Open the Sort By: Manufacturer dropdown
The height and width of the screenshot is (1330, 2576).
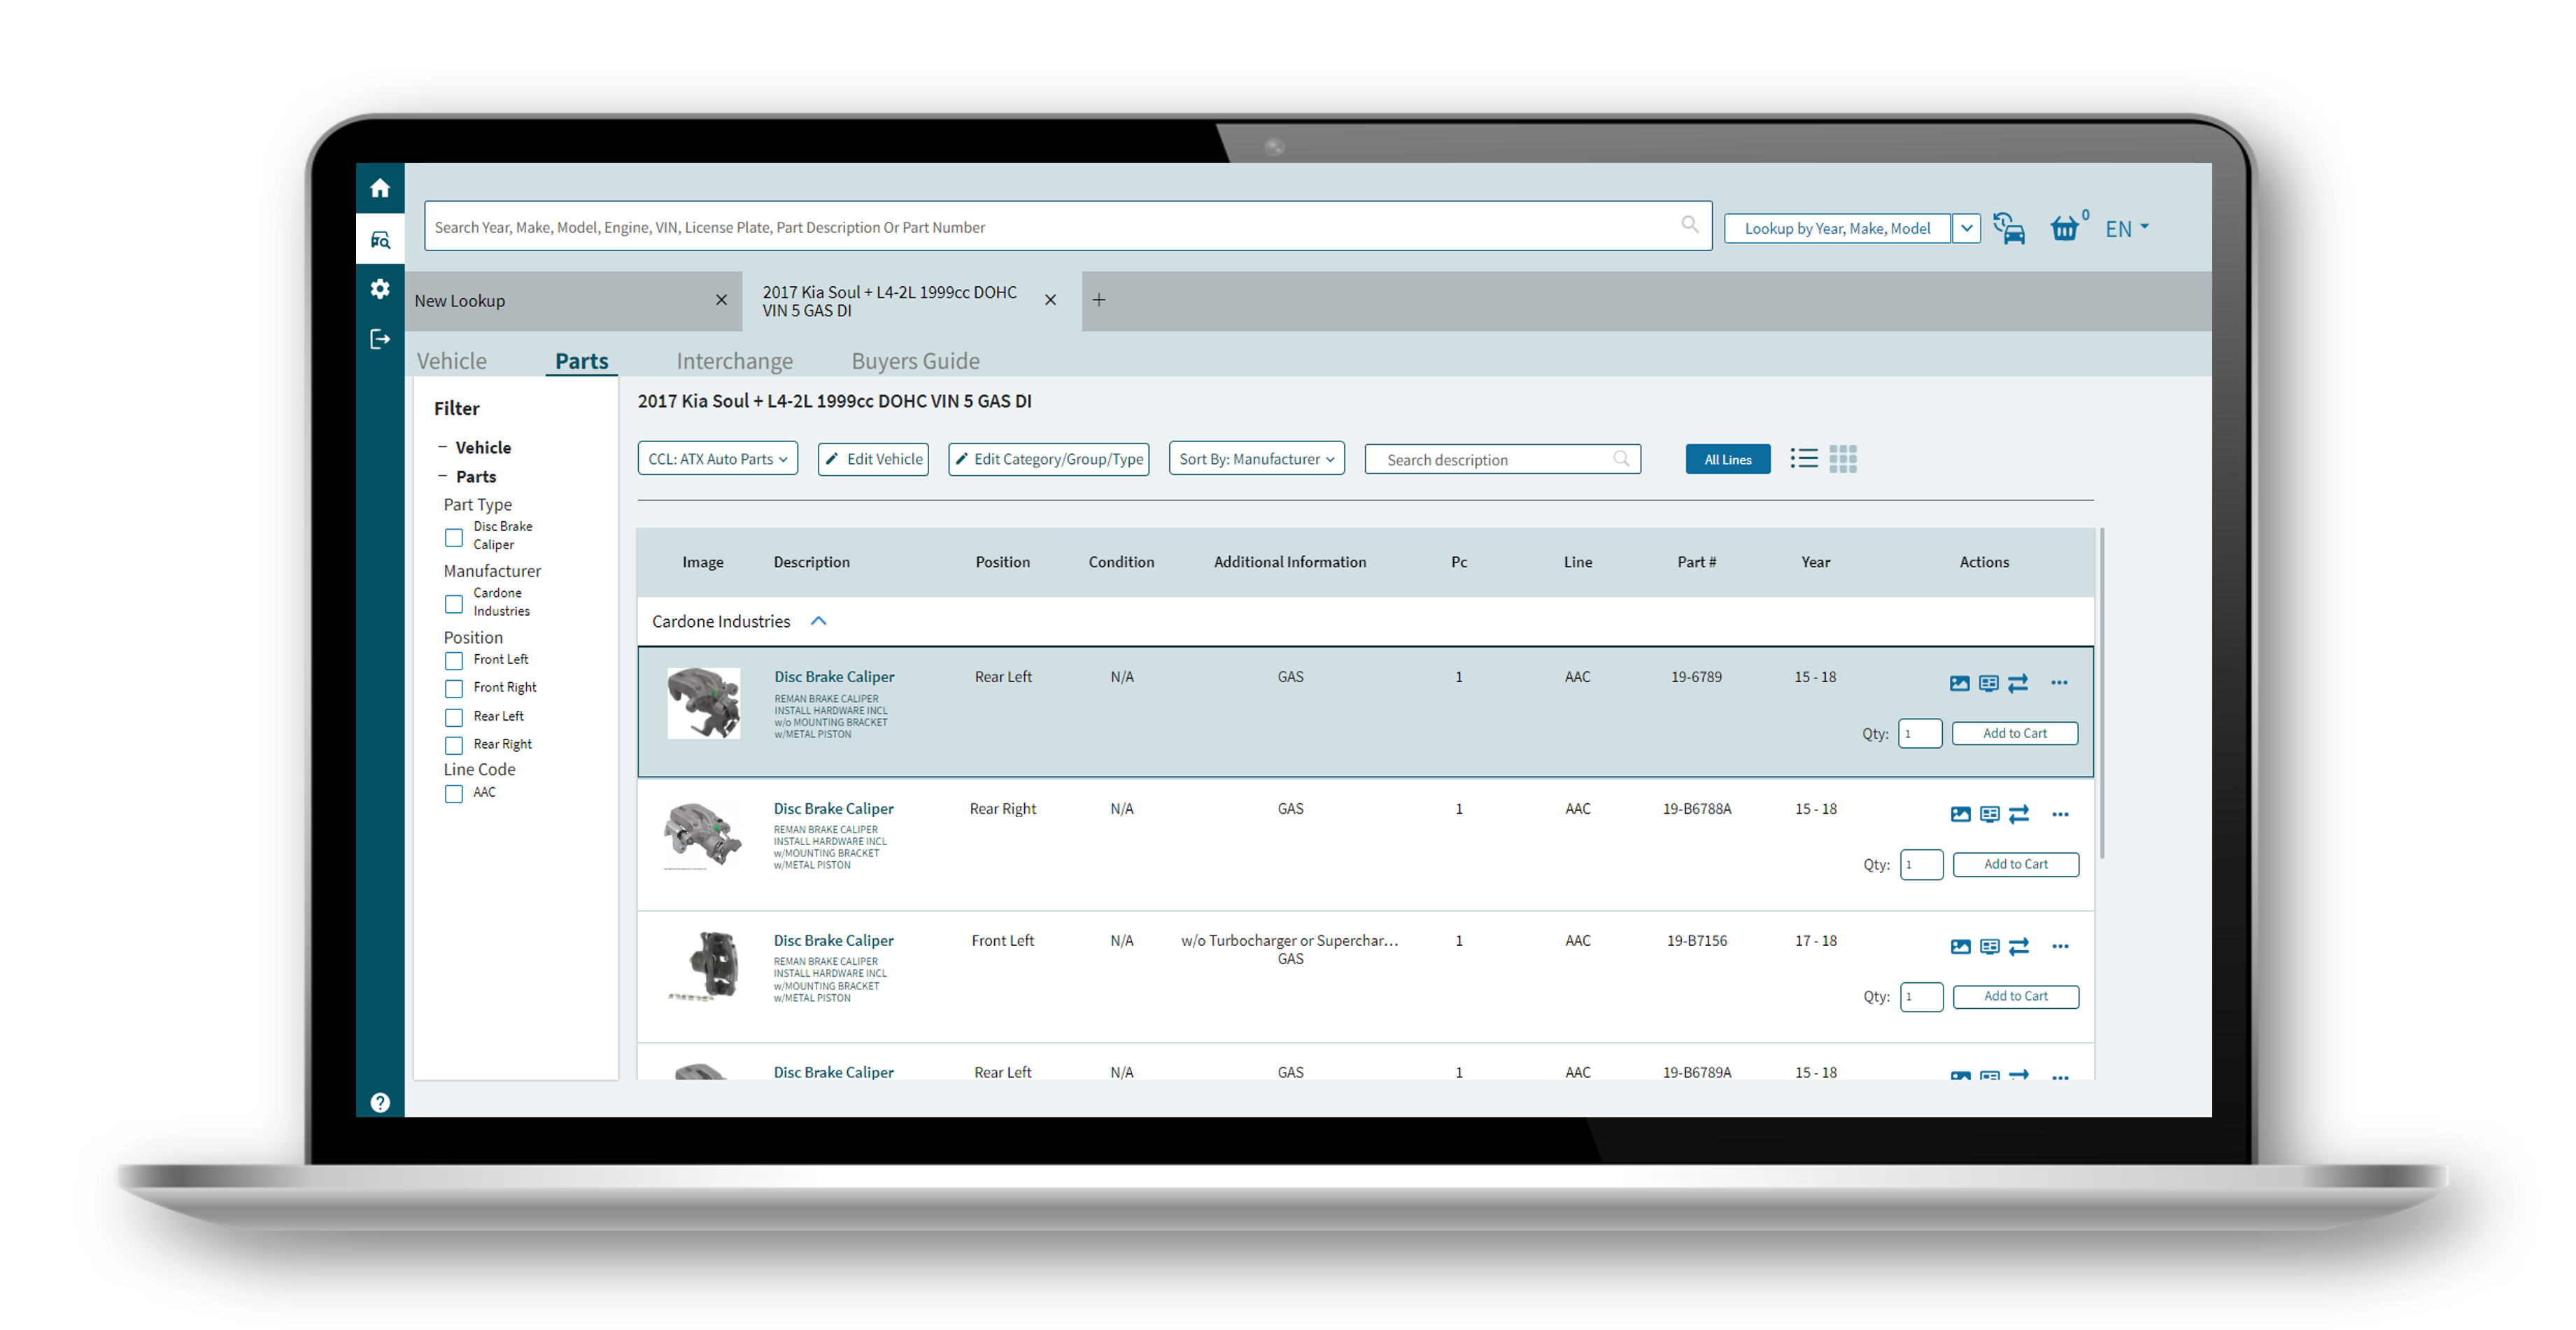pos(1256,458)
